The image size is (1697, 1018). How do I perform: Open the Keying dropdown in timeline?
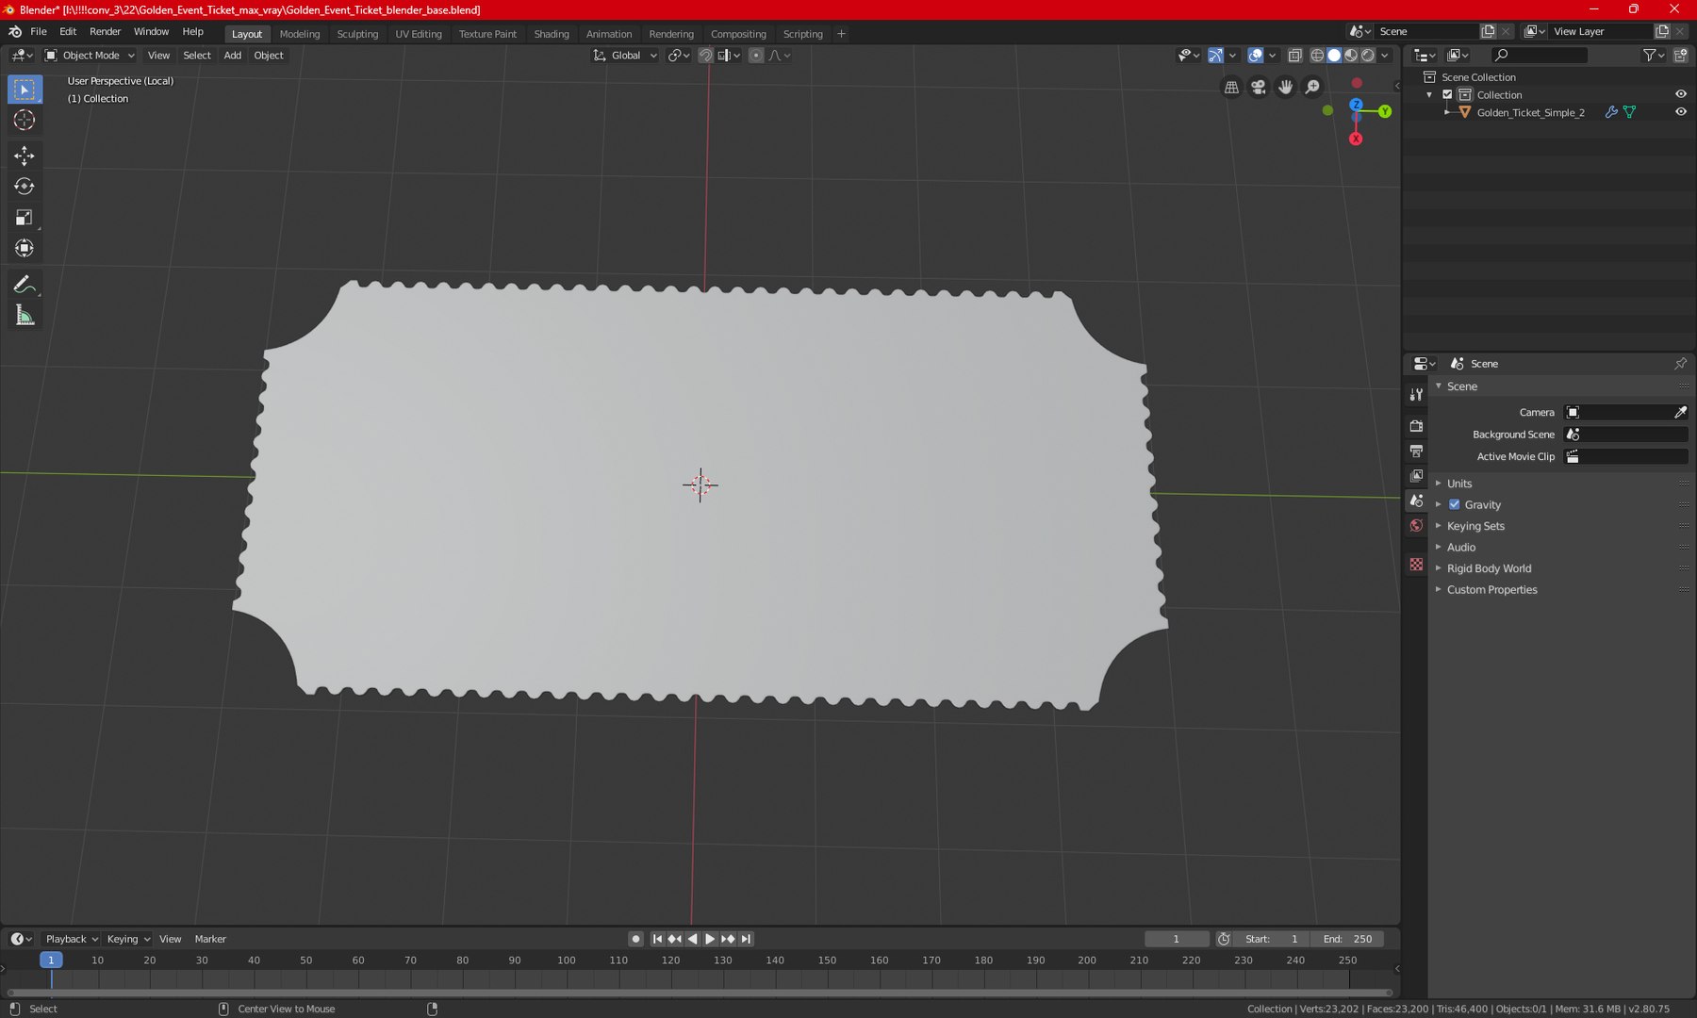pos(128,939)
